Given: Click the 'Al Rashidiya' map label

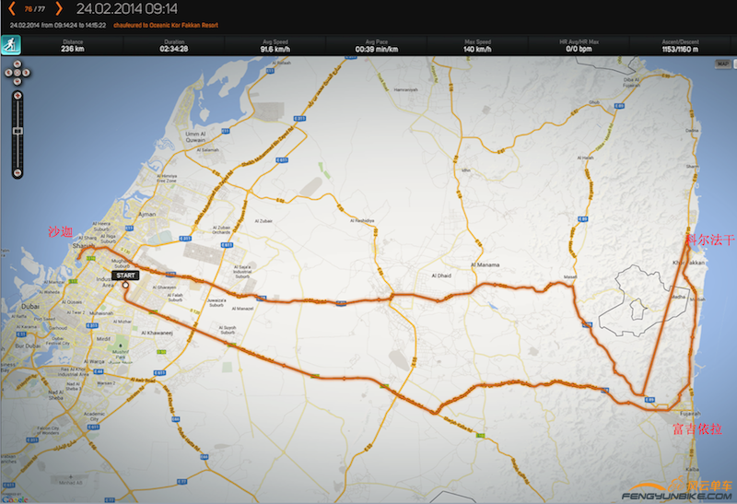Looking at the screenshot, I should point(362,220).
